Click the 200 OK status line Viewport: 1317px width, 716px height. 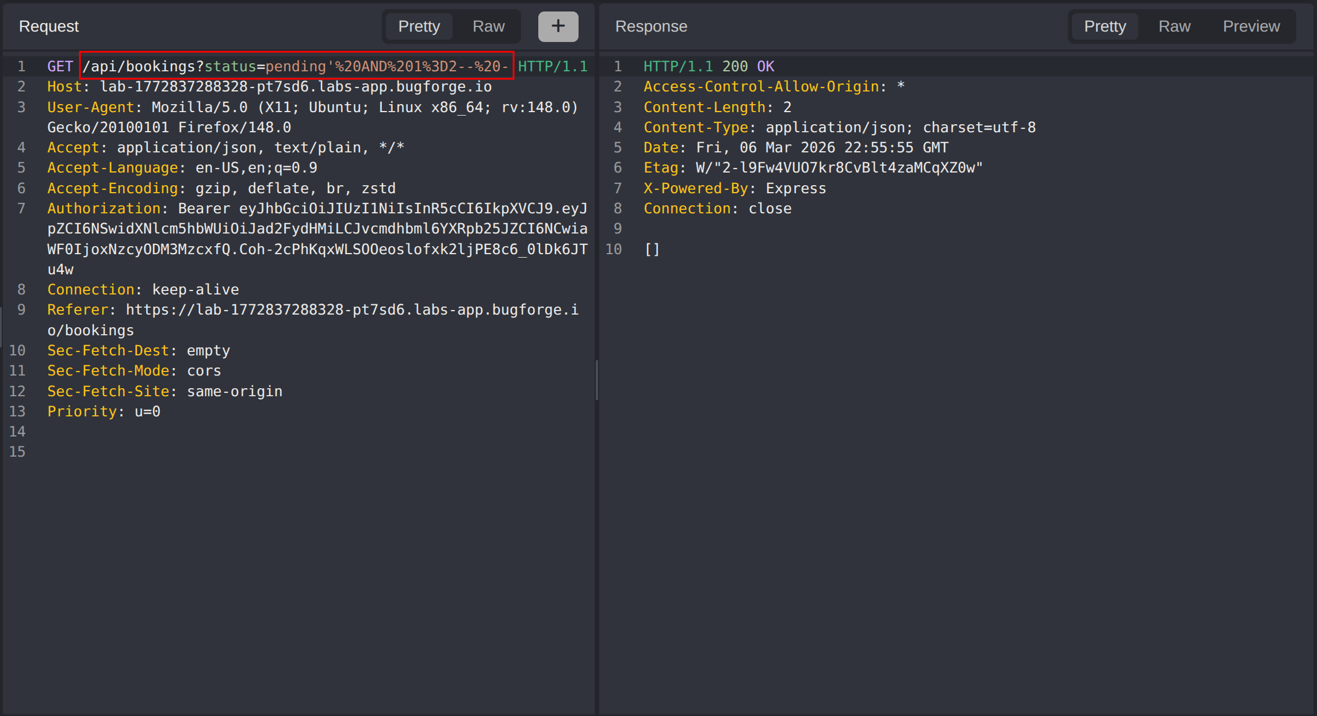tap(709, 66)
